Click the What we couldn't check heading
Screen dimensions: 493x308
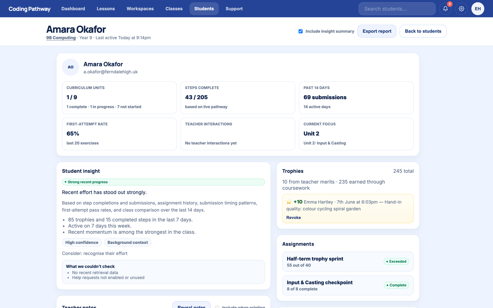(90, 266)
